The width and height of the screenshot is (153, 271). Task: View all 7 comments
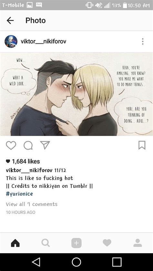coord(32,204)
